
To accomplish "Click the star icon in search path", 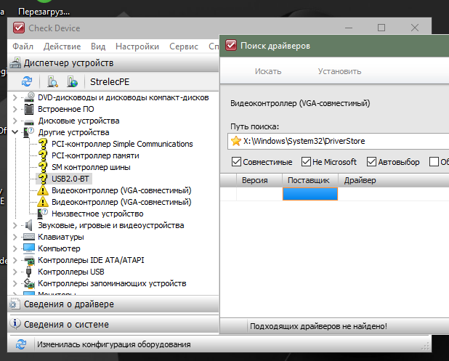I will [235, 141].
